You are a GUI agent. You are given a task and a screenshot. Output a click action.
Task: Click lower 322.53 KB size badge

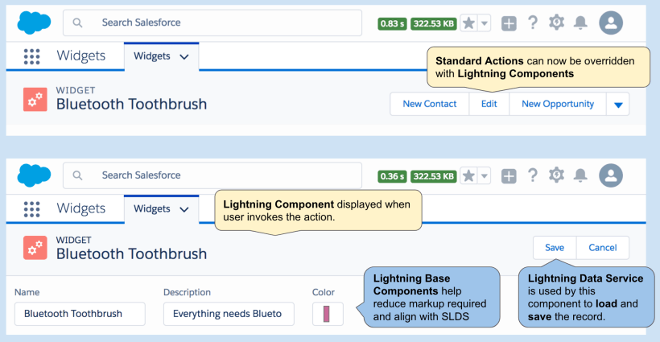434,176
